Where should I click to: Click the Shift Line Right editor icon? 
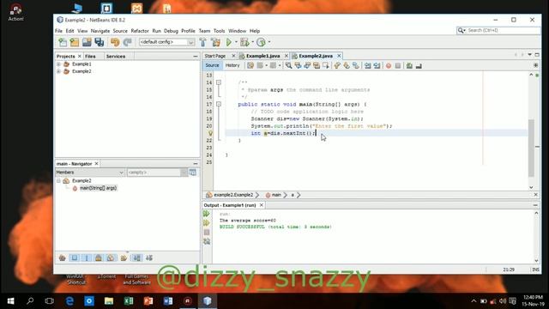point(377,65)
